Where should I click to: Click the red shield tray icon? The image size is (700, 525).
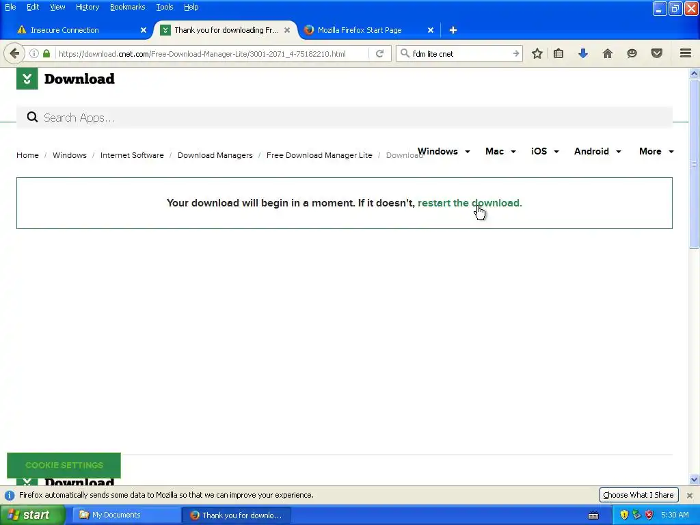pos(649,515)
